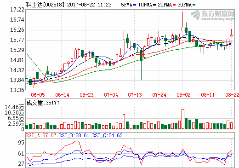Select the 07-24 date marker

pyautogui.click(x=159, y=95)
